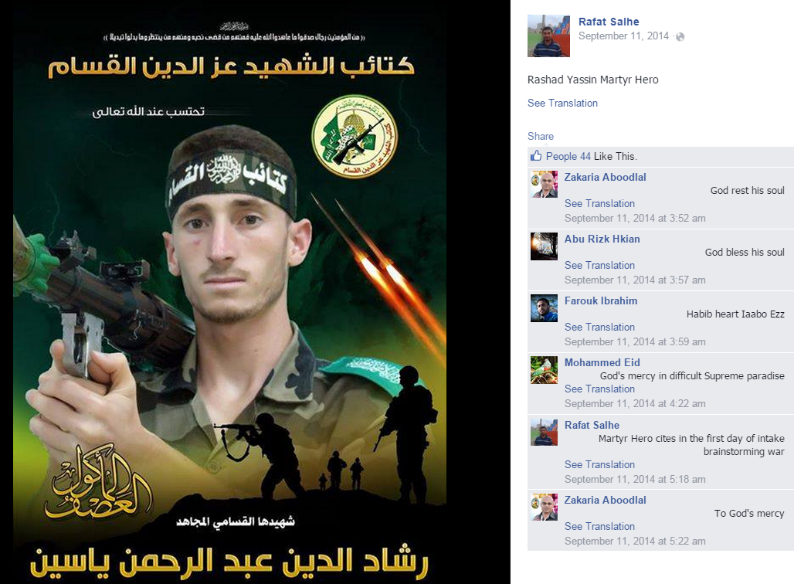Screen dimensions: 794x584
Task: Open the post author name Rafat Salhe
Action: point(609,22)
